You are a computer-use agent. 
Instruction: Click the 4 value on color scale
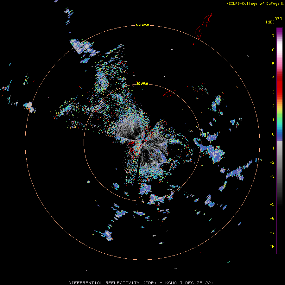tap(273, 78)
